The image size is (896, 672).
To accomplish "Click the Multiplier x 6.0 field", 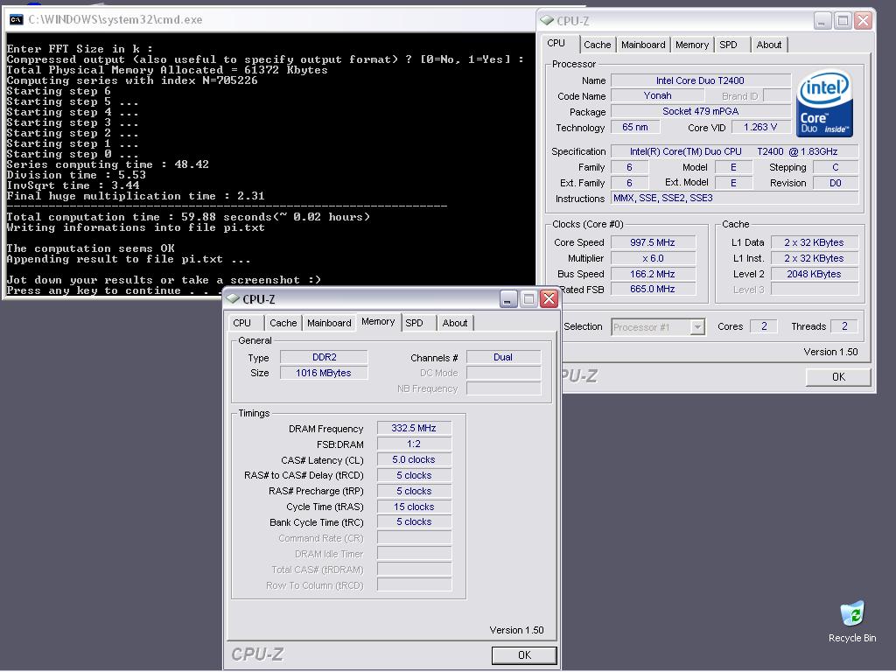I will [653, 258].
